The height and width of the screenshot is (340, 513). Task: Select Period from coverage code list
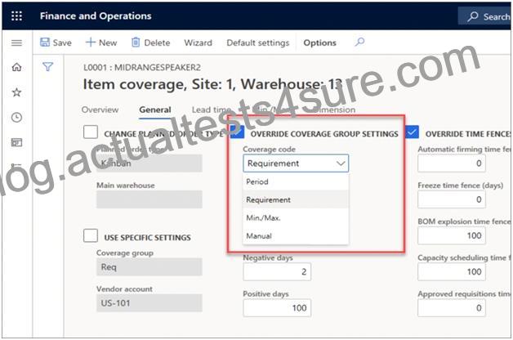tap(296, 181)
